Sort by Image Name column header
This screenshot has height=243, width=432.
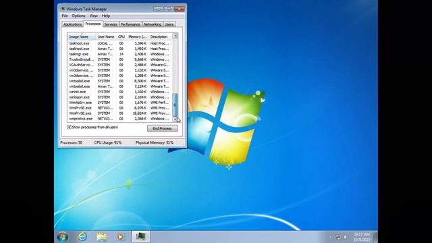[x=82, y=36]
